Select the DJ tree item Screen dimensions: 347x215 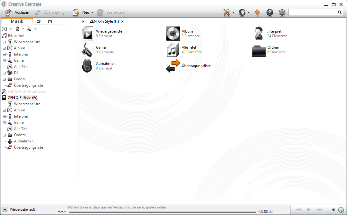16,73
